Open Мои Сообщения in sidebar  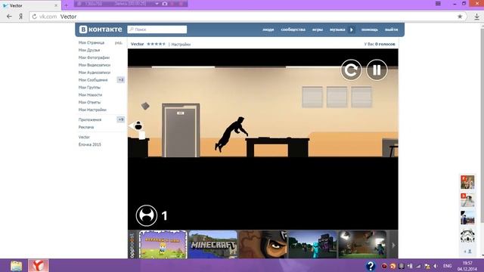93,80
